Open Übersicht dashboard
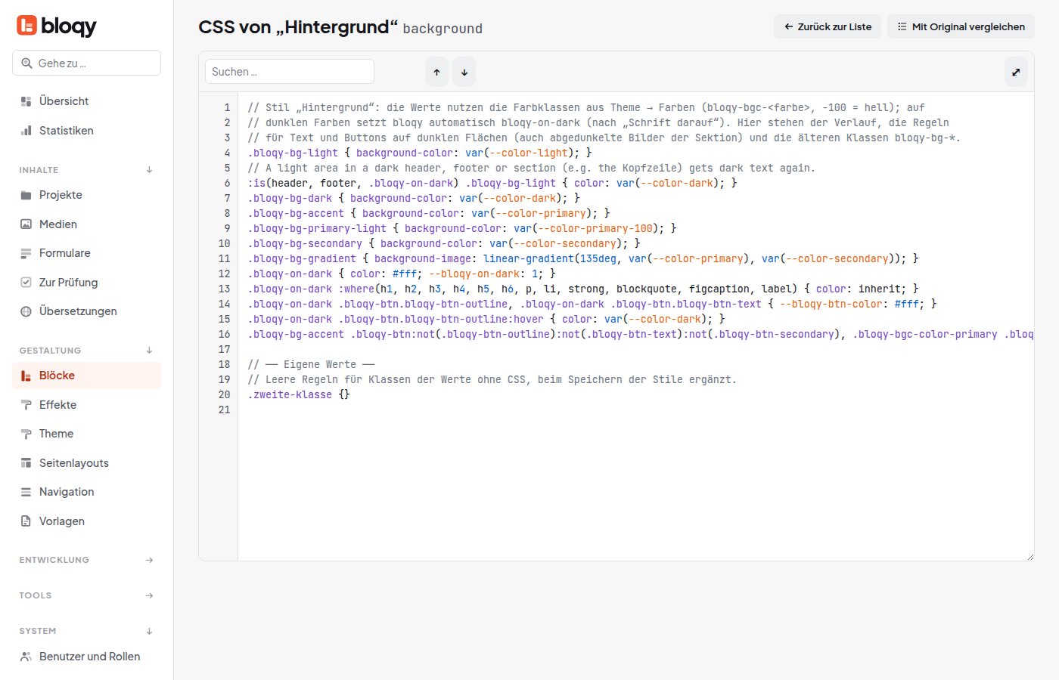Image resolution: width=1059 pixels, height=680 pixels. coord(86,101)
